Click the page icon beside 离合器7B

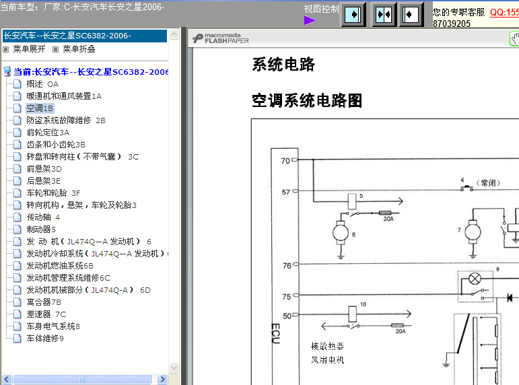tap(18, 302)
